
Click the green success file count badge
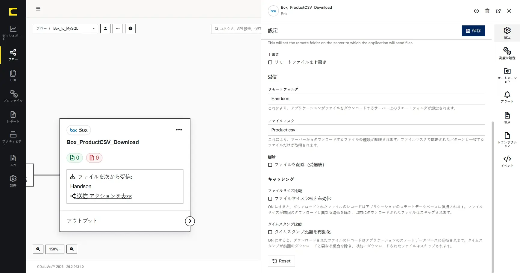tap(75, 158)
